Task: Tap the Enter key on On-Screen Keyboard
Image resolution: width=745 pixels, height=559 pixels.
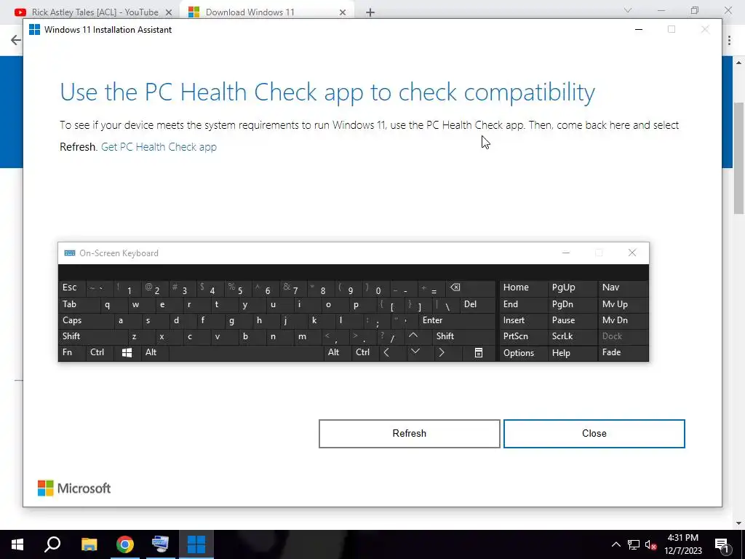Action: 457,320
